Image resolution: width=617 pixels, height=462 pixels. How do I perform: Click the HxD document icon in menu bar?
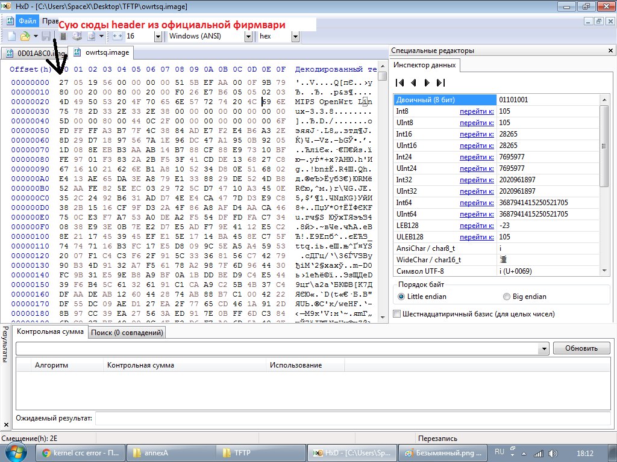[x=10, y=21]
